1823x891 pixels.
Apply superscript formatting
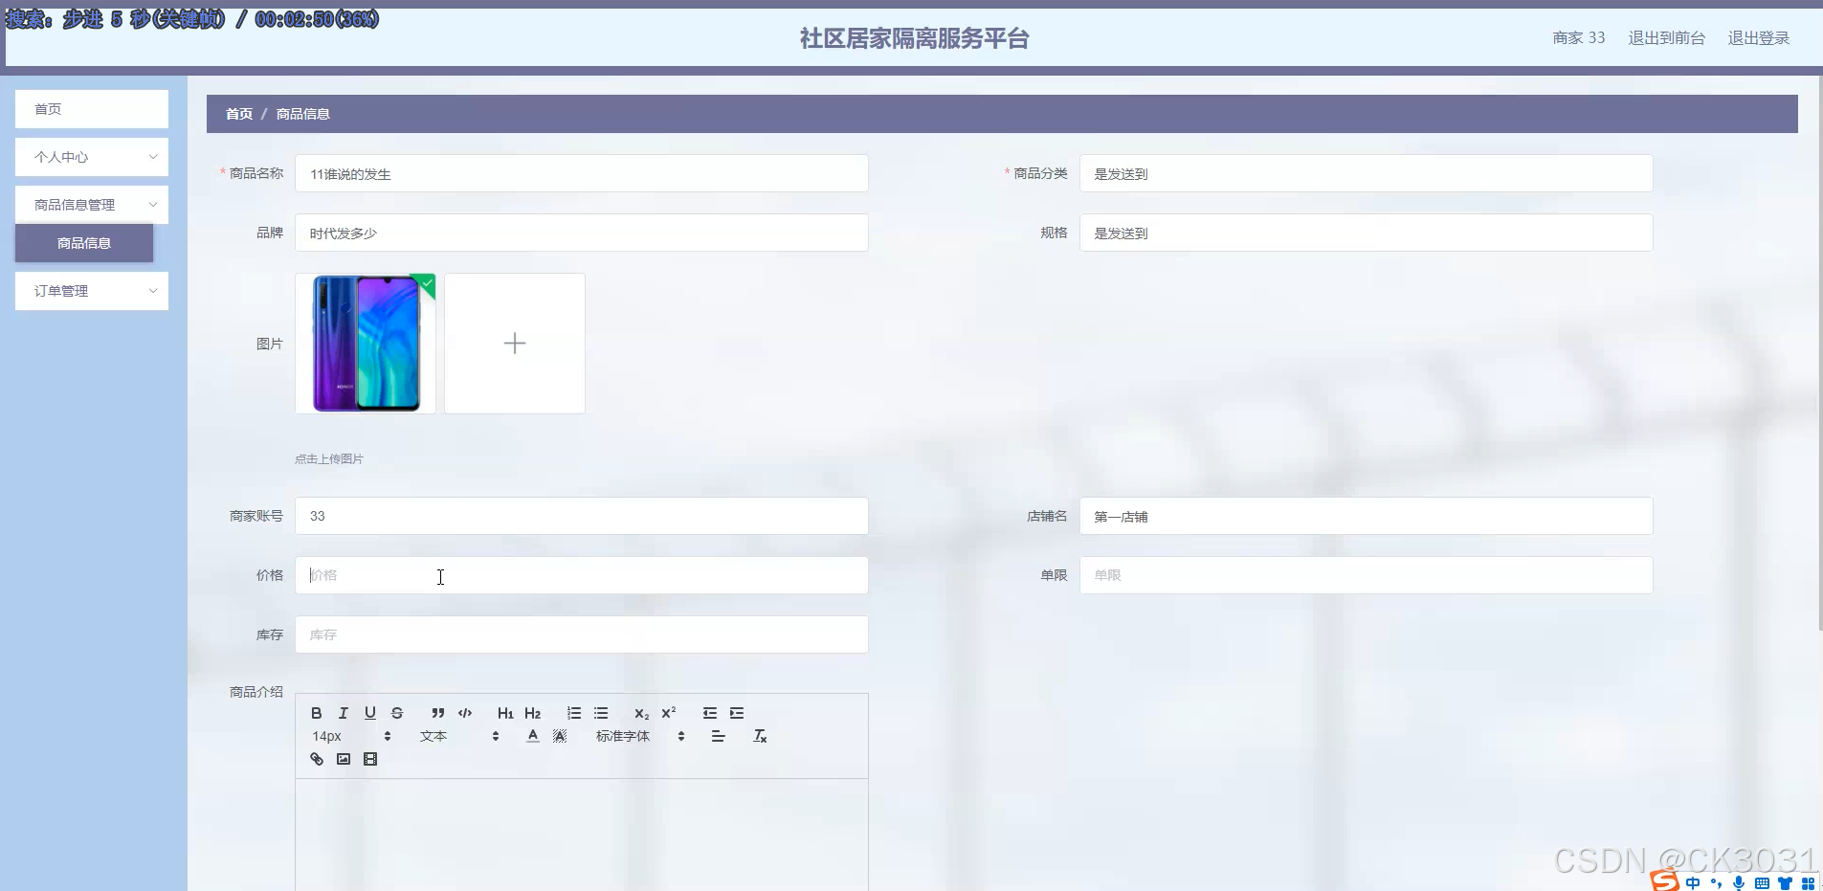click(x=669, y=713)
